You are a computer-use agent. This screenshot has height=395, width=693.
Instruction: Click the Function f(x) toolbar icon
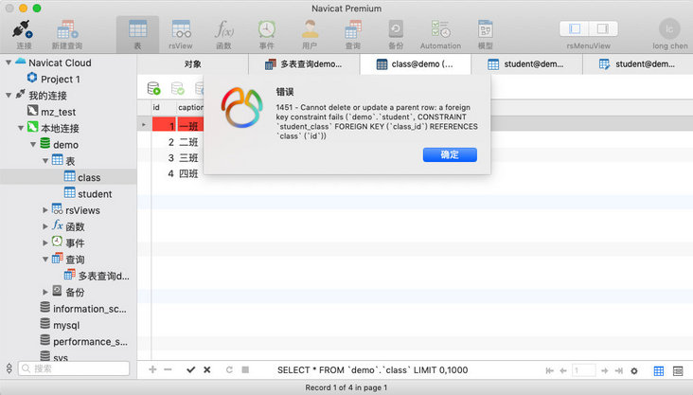pyautogui.click(x=223, y=29)
